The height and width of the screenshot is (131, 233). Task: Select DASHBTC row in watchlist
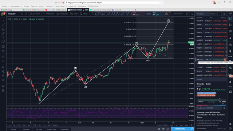(x=212, y=21)
